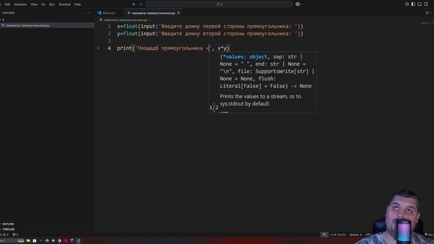434x244 pixels.
Task: Expand the Timeline section
Action: pyautogui.click(x=9, y=229)
